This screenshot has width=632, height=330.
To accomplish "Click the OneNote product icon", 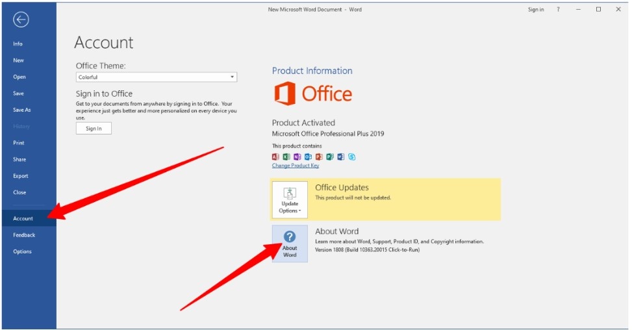I will pos(297,157).
